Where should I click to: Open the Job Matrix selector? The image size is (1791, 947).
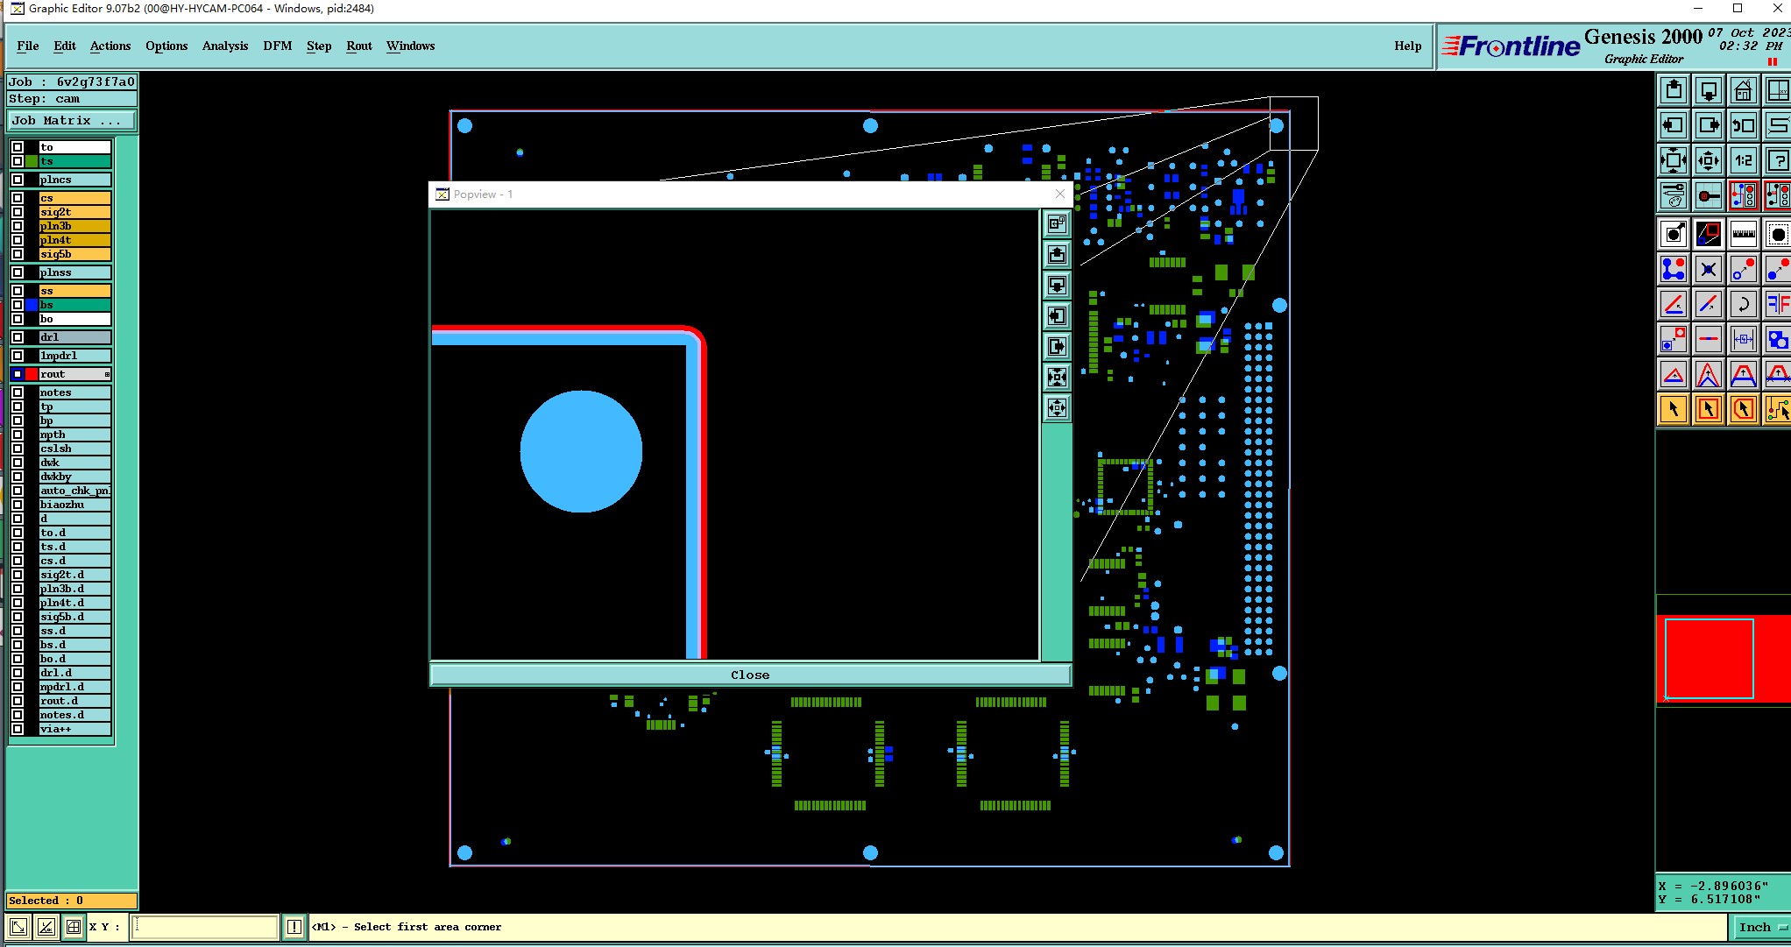point(72,121)
